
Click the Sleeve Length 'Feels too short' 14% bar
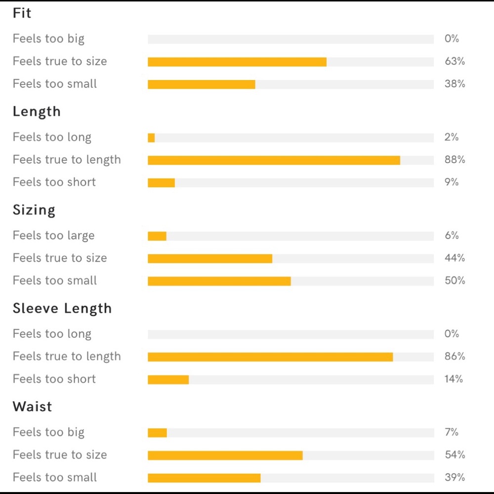291,379
